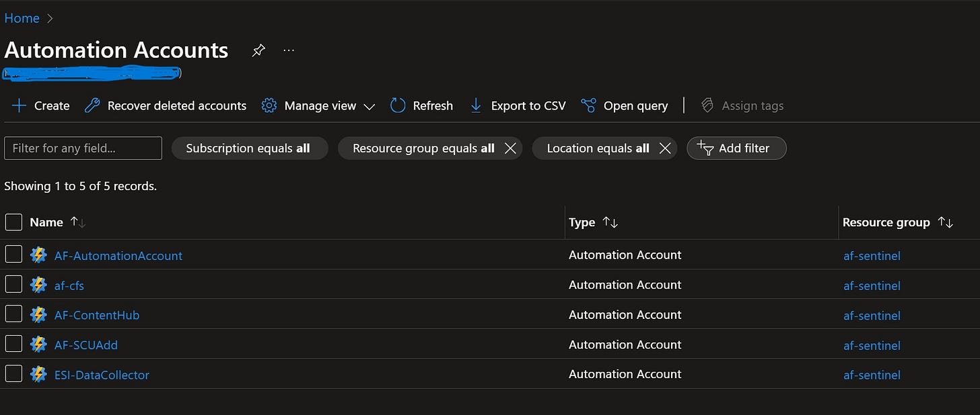The image size is (980, 415).
Task: Click the Name column header
Action: point(46,222)
